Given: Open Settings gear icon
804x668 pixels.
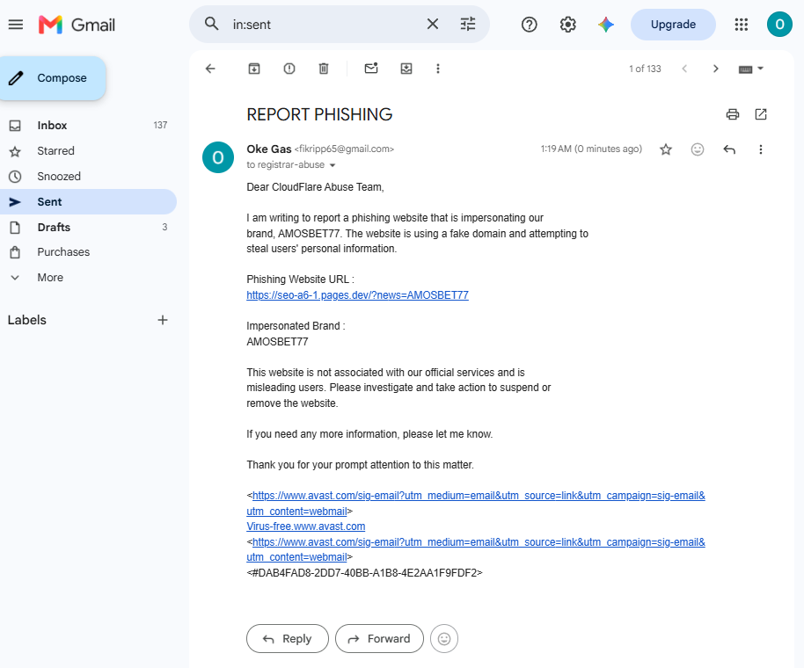Looking at the screenshot, I should (x=567, y=25).
